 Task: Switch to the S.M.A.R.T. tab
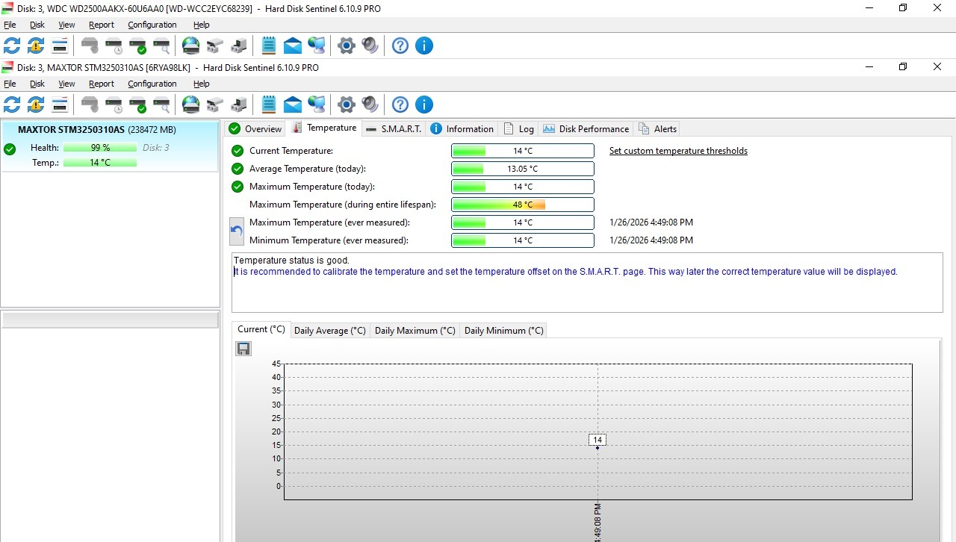pyautogui.click(x=394, y=128)
